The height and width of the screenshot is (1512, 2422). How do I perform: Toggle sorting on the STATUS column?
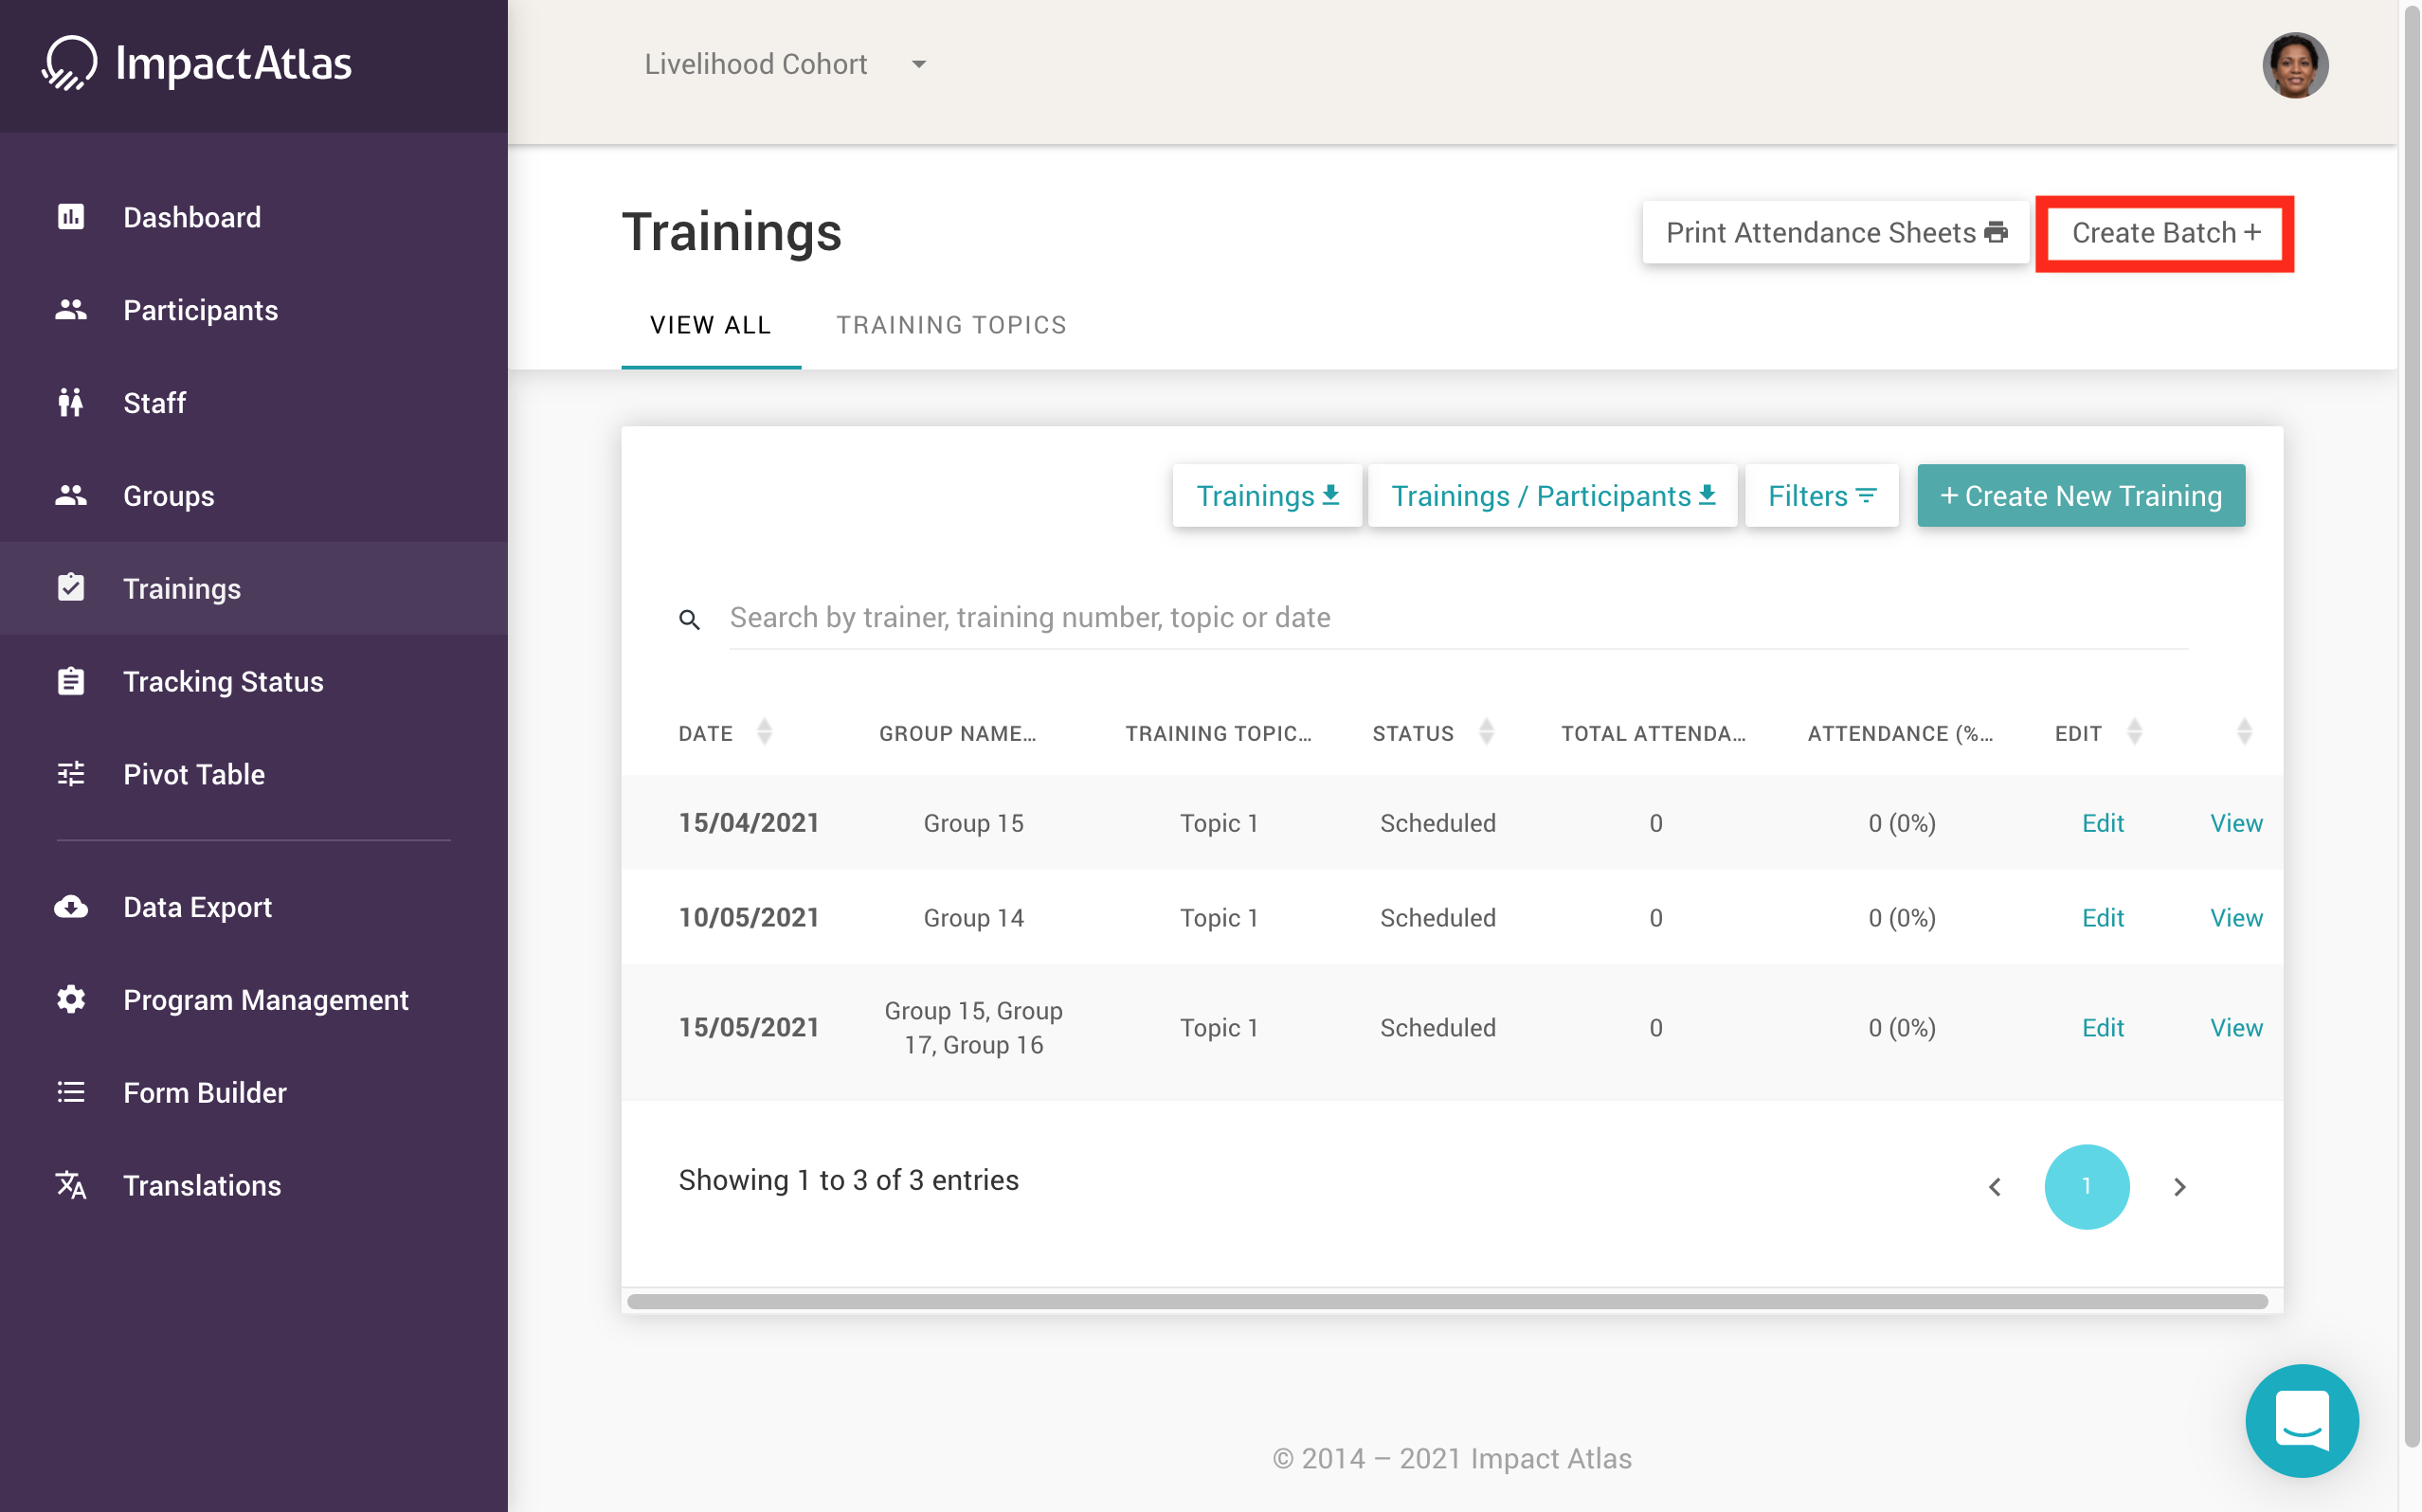tap(1487, 732)
